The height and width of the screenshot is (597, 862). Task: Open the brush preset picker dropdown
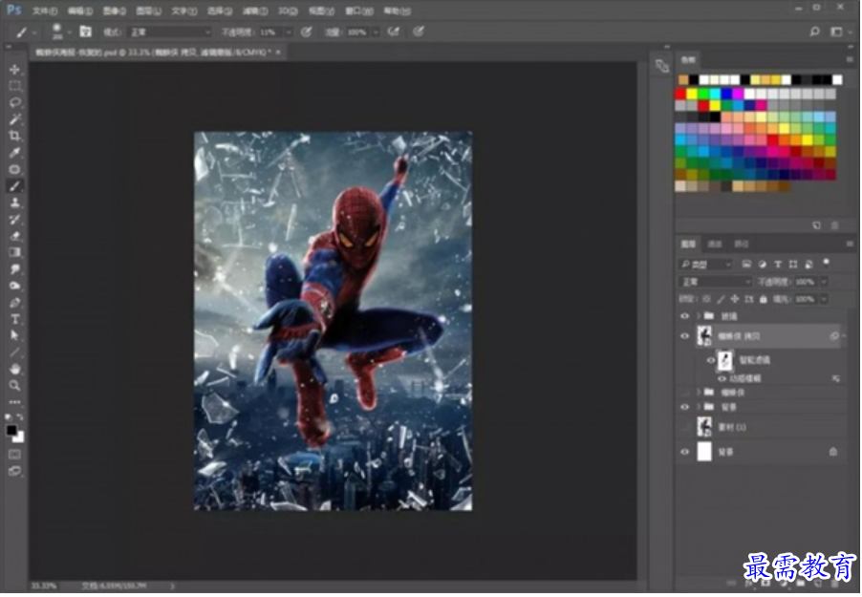click(70, 32)
